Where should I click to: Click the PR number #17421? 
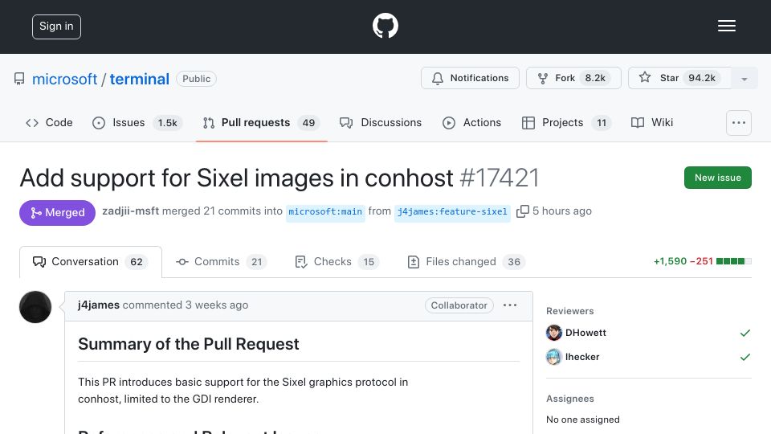(x=500, y=178)
